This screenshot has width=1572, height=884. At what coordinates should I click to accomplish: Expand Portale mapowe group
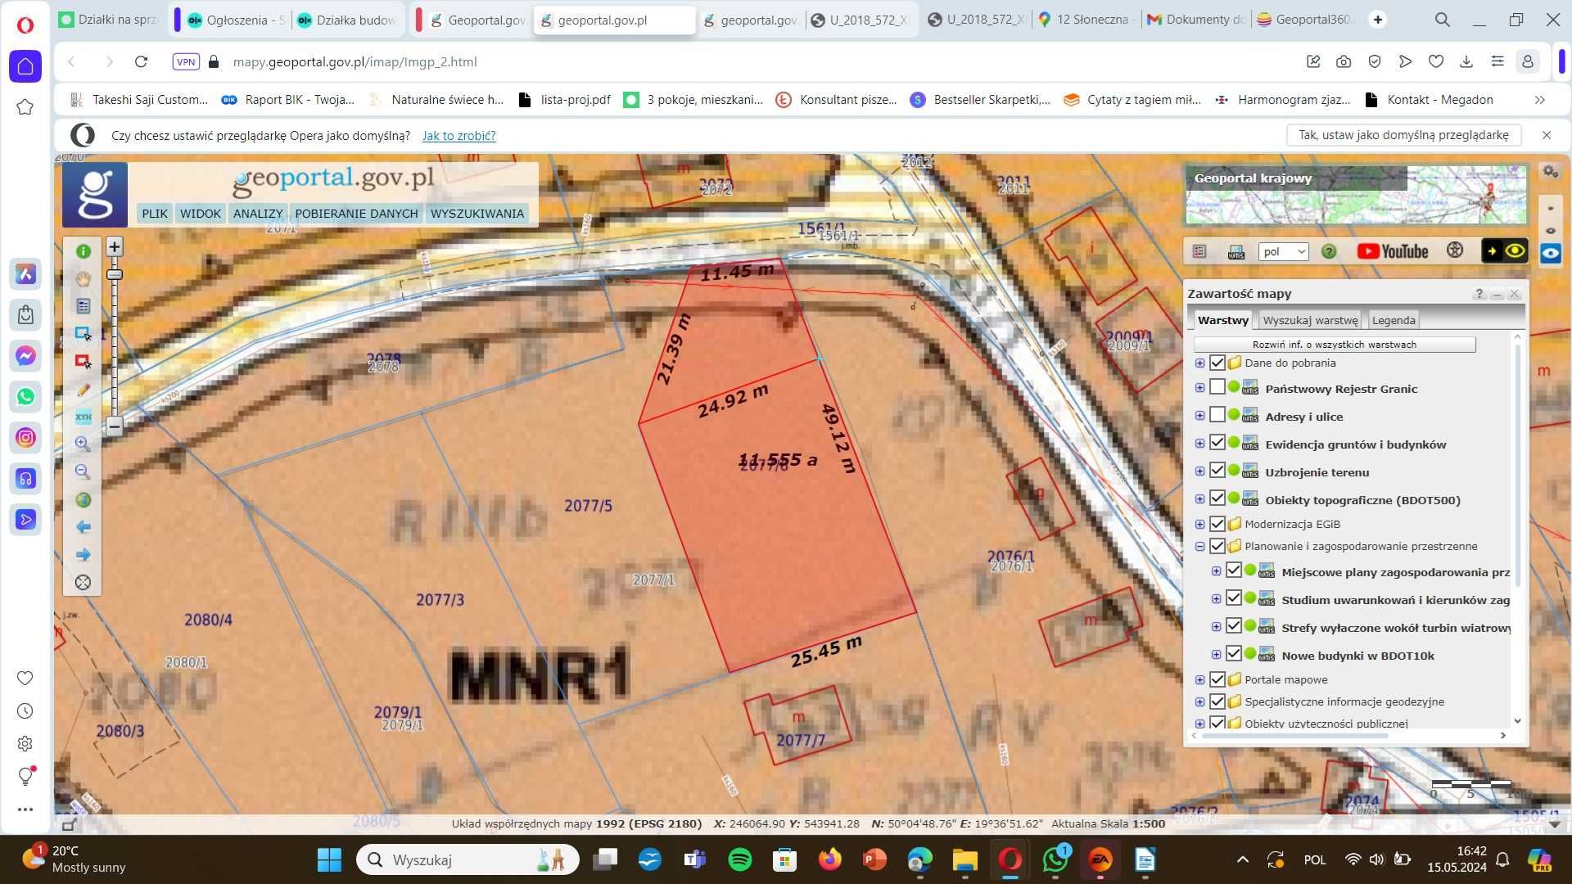1199,679
